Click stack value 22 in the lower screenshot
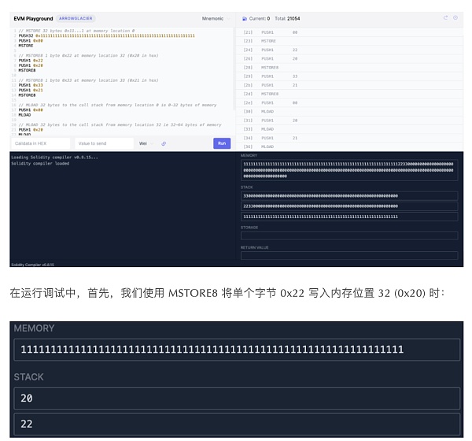 tap(236, 424)
